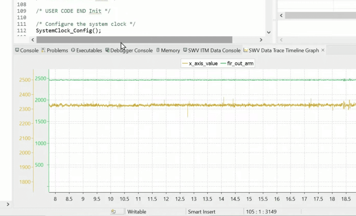The height and width of the screenshot is (216, 356).
Task: Click the Smart Insert mode indicator
Action: 202,211
